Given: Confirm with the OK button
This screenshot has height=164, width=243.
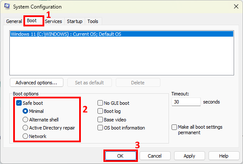Looking at the screenshot, I should (x=120, y=156).
